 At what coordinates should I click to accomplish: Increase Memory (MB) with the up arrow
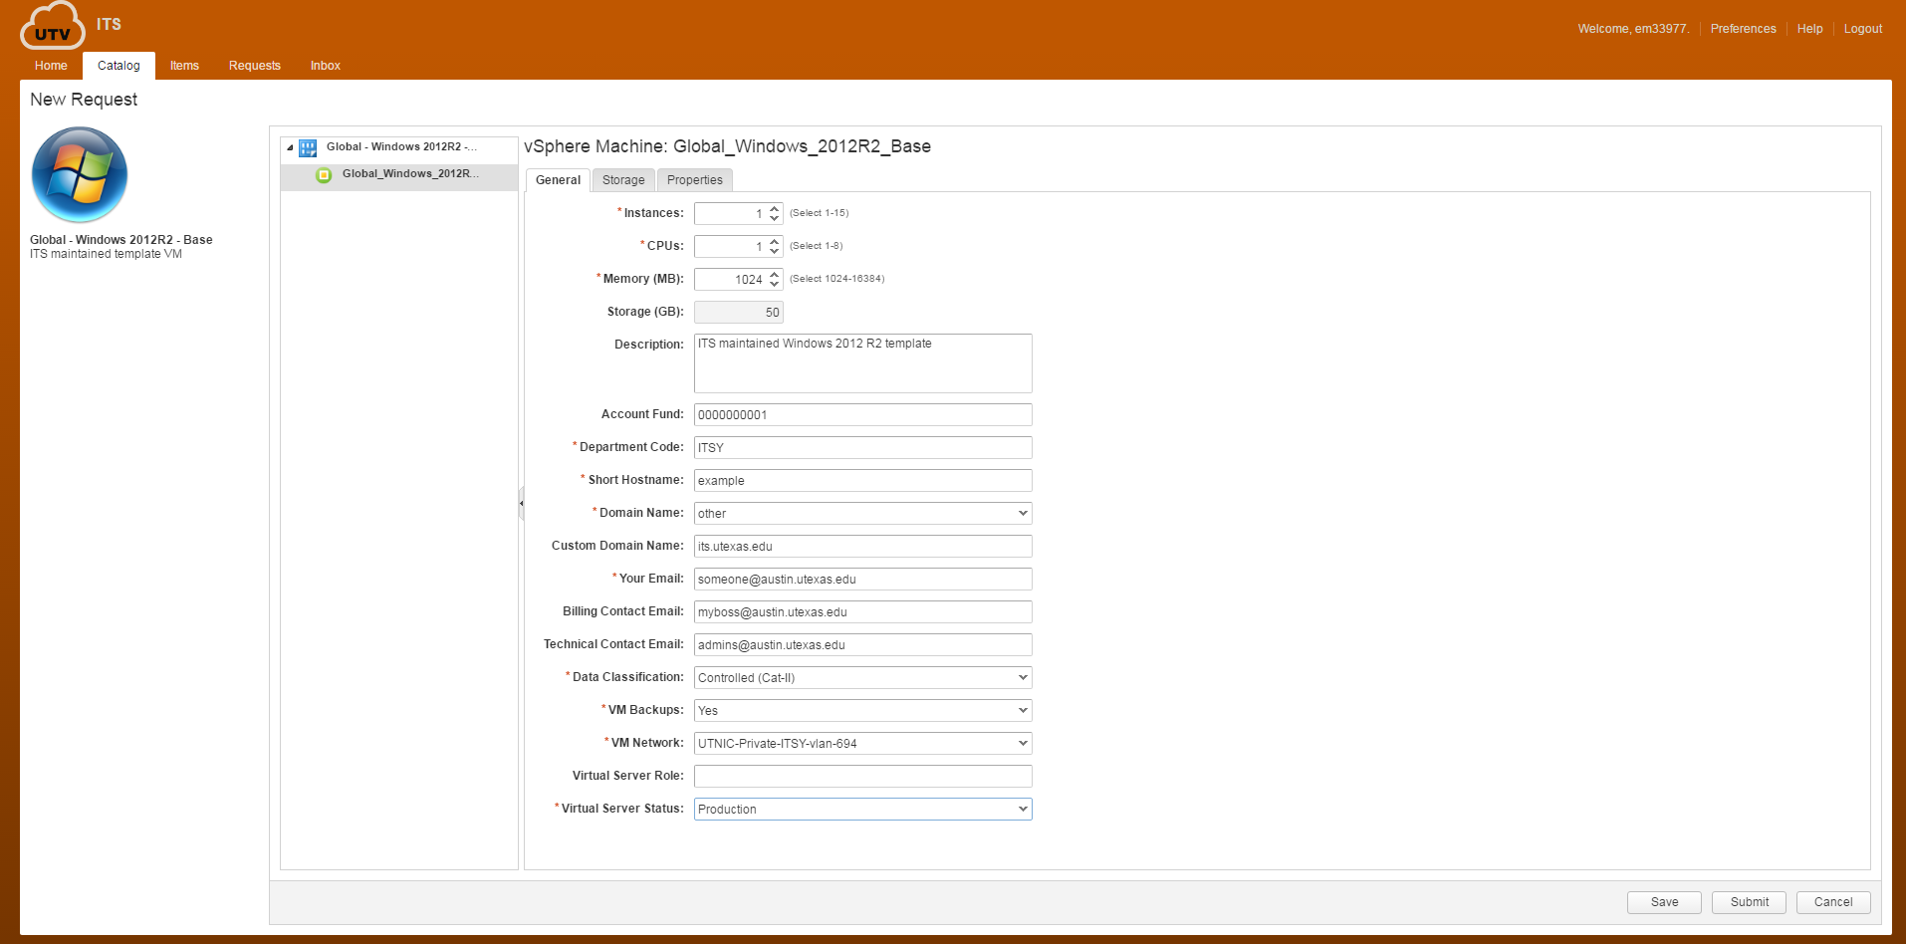click(x=773, y=274)
